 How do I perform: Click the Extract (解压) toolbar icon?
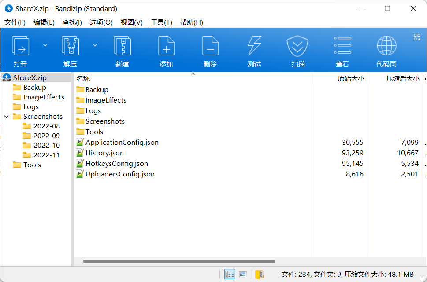(70, 46)
